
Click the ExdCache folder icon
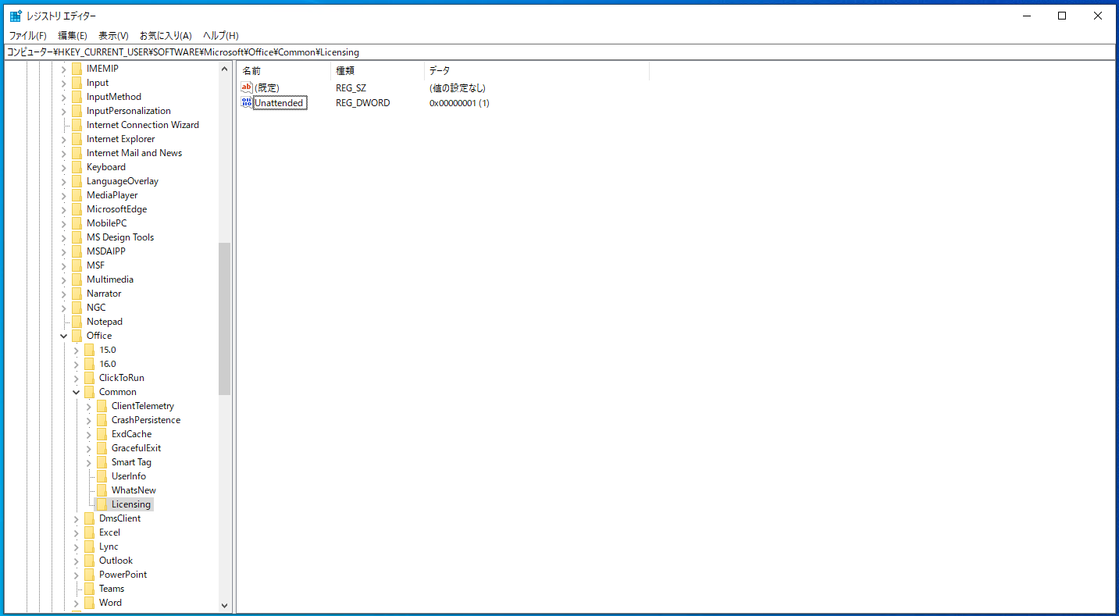tap(102, 434)
